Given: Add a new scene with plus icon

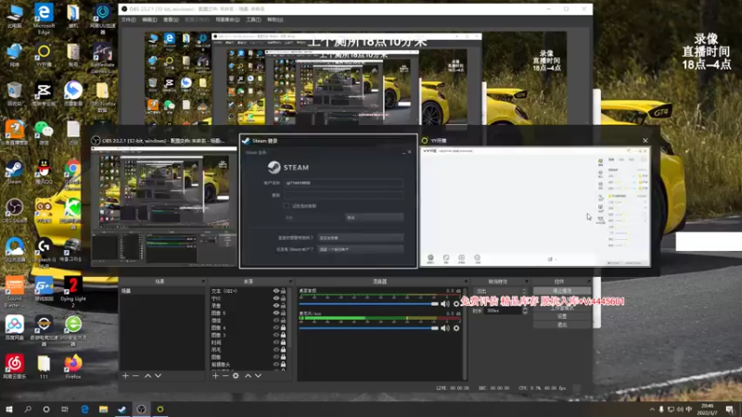Looking at the screenshot, I should 125,375.
